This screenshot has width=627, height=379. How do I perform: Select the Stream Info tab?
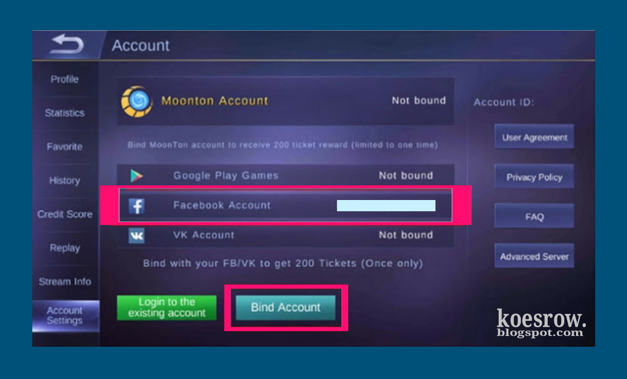65,282
